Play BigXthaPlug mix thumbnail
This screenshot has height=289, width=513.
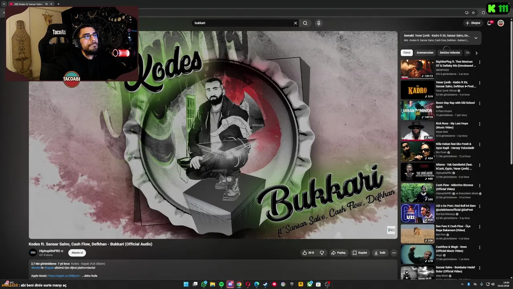pyautogui.click(x=417, y=69)
